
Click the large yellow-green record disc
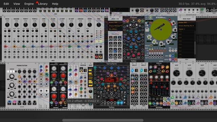[161, 29]
